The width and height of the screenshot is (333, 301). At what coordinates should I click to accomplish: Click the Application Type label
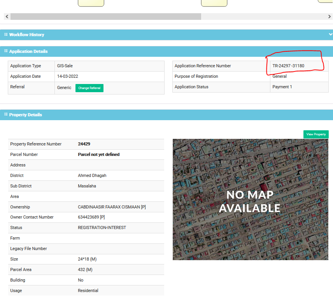[x=26, y=66]
